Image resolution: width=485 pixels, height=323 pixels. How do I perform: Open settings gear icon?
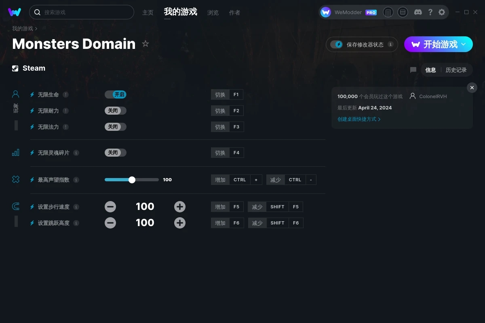pos(442,12)
